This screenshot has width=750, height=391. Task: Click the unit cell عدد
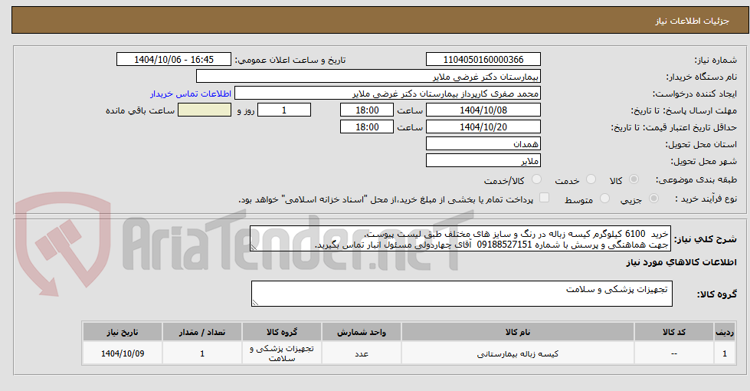pos(362,353)
